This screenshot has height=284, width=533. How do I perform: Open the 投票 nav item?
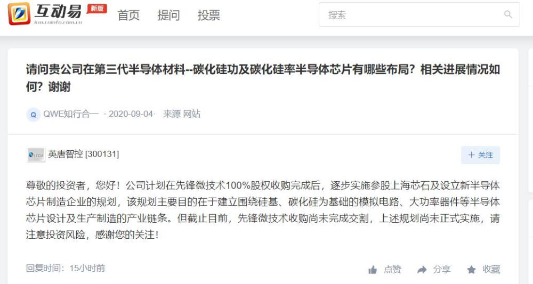(209, 15)
